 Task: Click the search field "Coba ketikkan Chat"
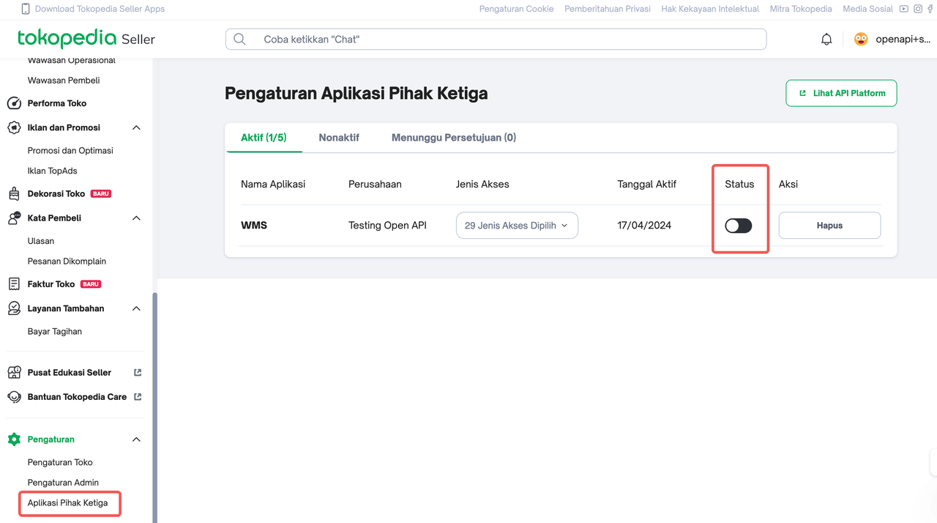point(496,40)
